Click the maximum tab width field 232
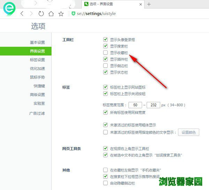 153,105
